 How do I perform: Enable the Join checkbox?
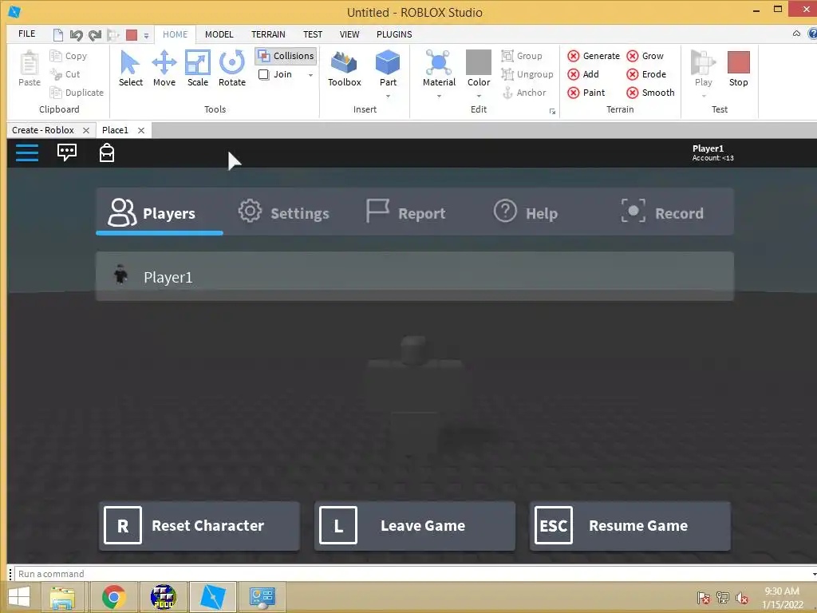click(x=263, y=74)
